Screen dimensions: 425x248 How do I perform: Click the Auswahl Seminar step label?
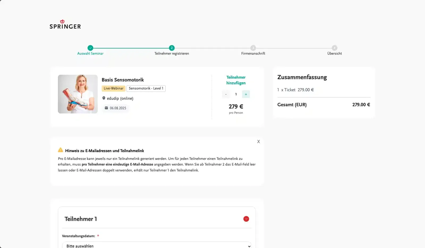pyautogui.click(x=90, y=53)
